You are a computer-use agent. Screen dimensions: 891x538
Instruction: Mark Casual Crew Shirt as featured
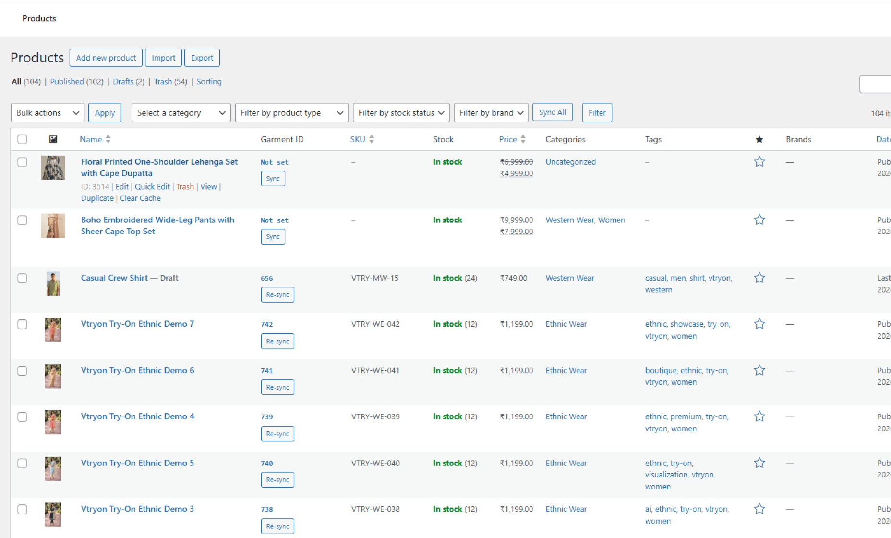[x=759, y=278]
